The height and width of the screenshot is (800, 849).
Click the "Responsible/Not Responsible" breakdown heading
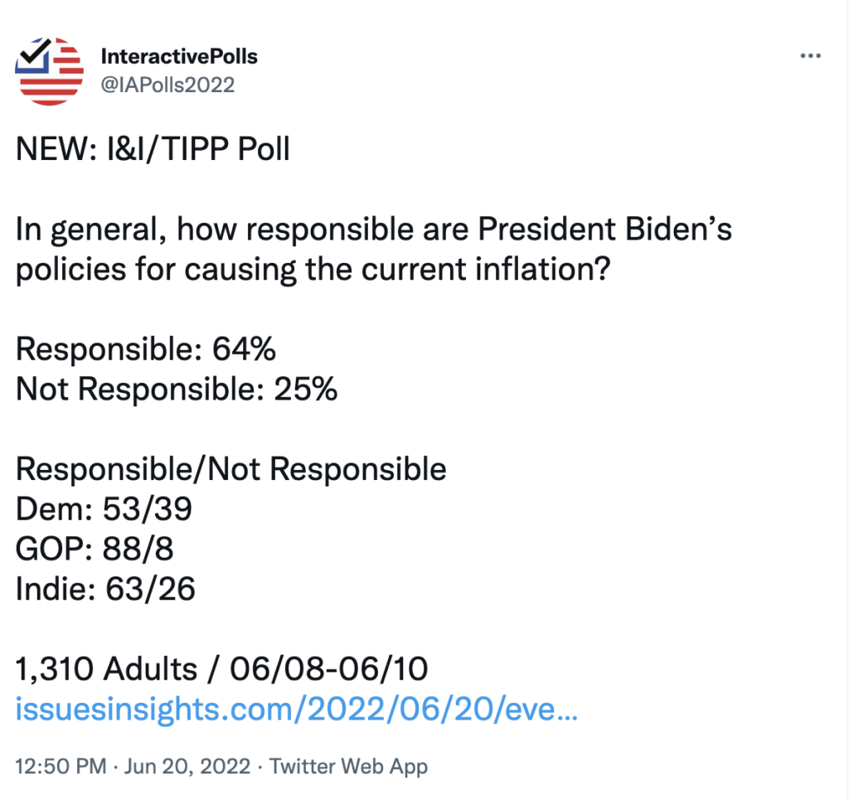pyautogui.click(x=231, y=469)
